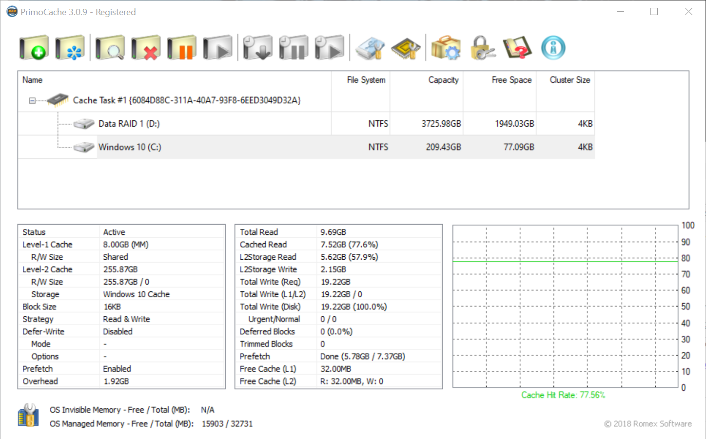
Task: Click free space value 77.09GB
Action: click(x=519, y=147)
